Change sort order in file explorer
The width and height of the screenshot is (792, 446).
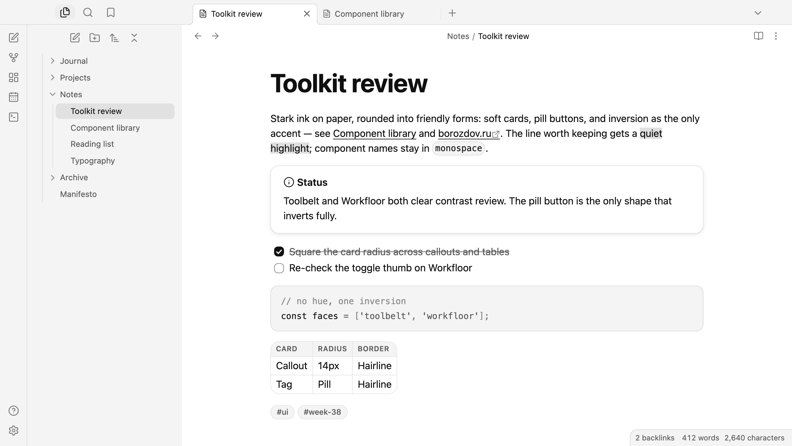[114, 38]
